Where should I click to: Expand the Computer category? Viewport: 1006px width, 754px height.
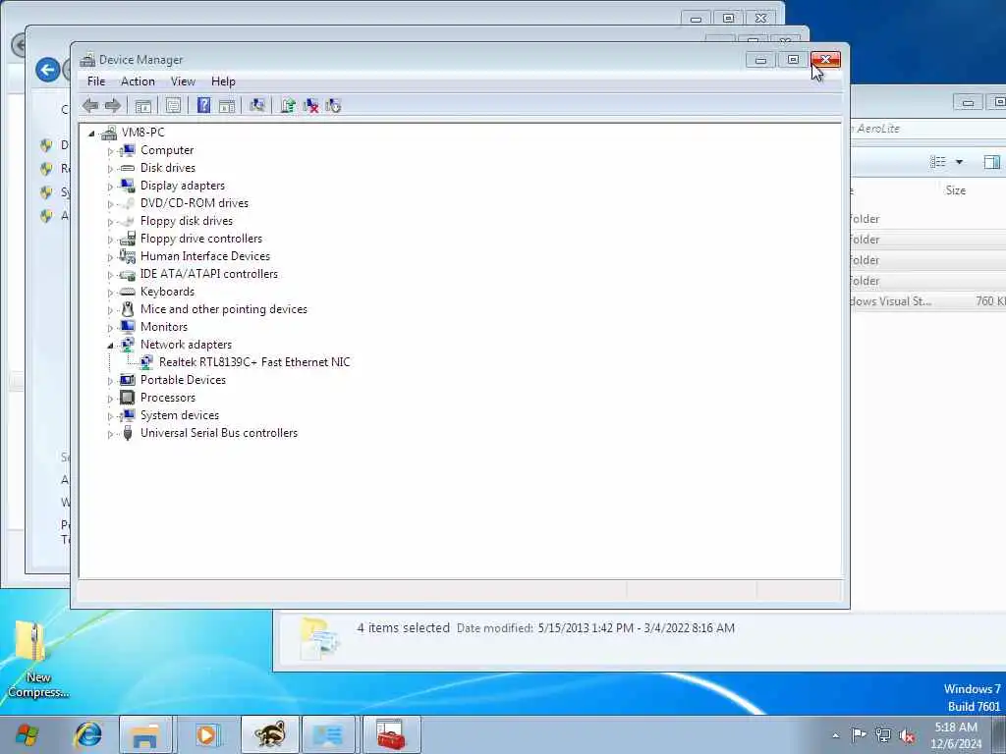(x=110, y=150)
